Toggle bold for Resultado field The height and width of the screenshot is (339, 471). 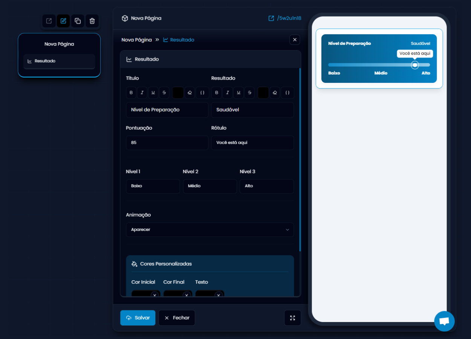pyautogui.click(x=216, y=93)
